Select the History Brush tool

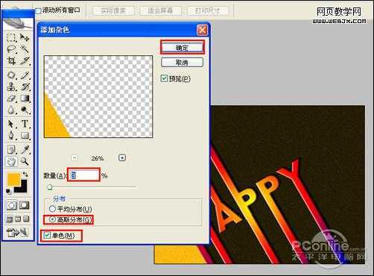pyautogui.click(x=25, y=87)
